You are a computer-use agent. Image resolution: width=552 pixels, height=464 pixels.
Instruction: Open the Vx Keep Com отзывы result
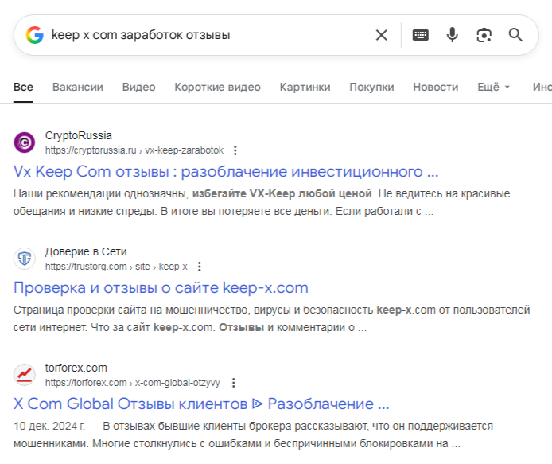[226, 171]
